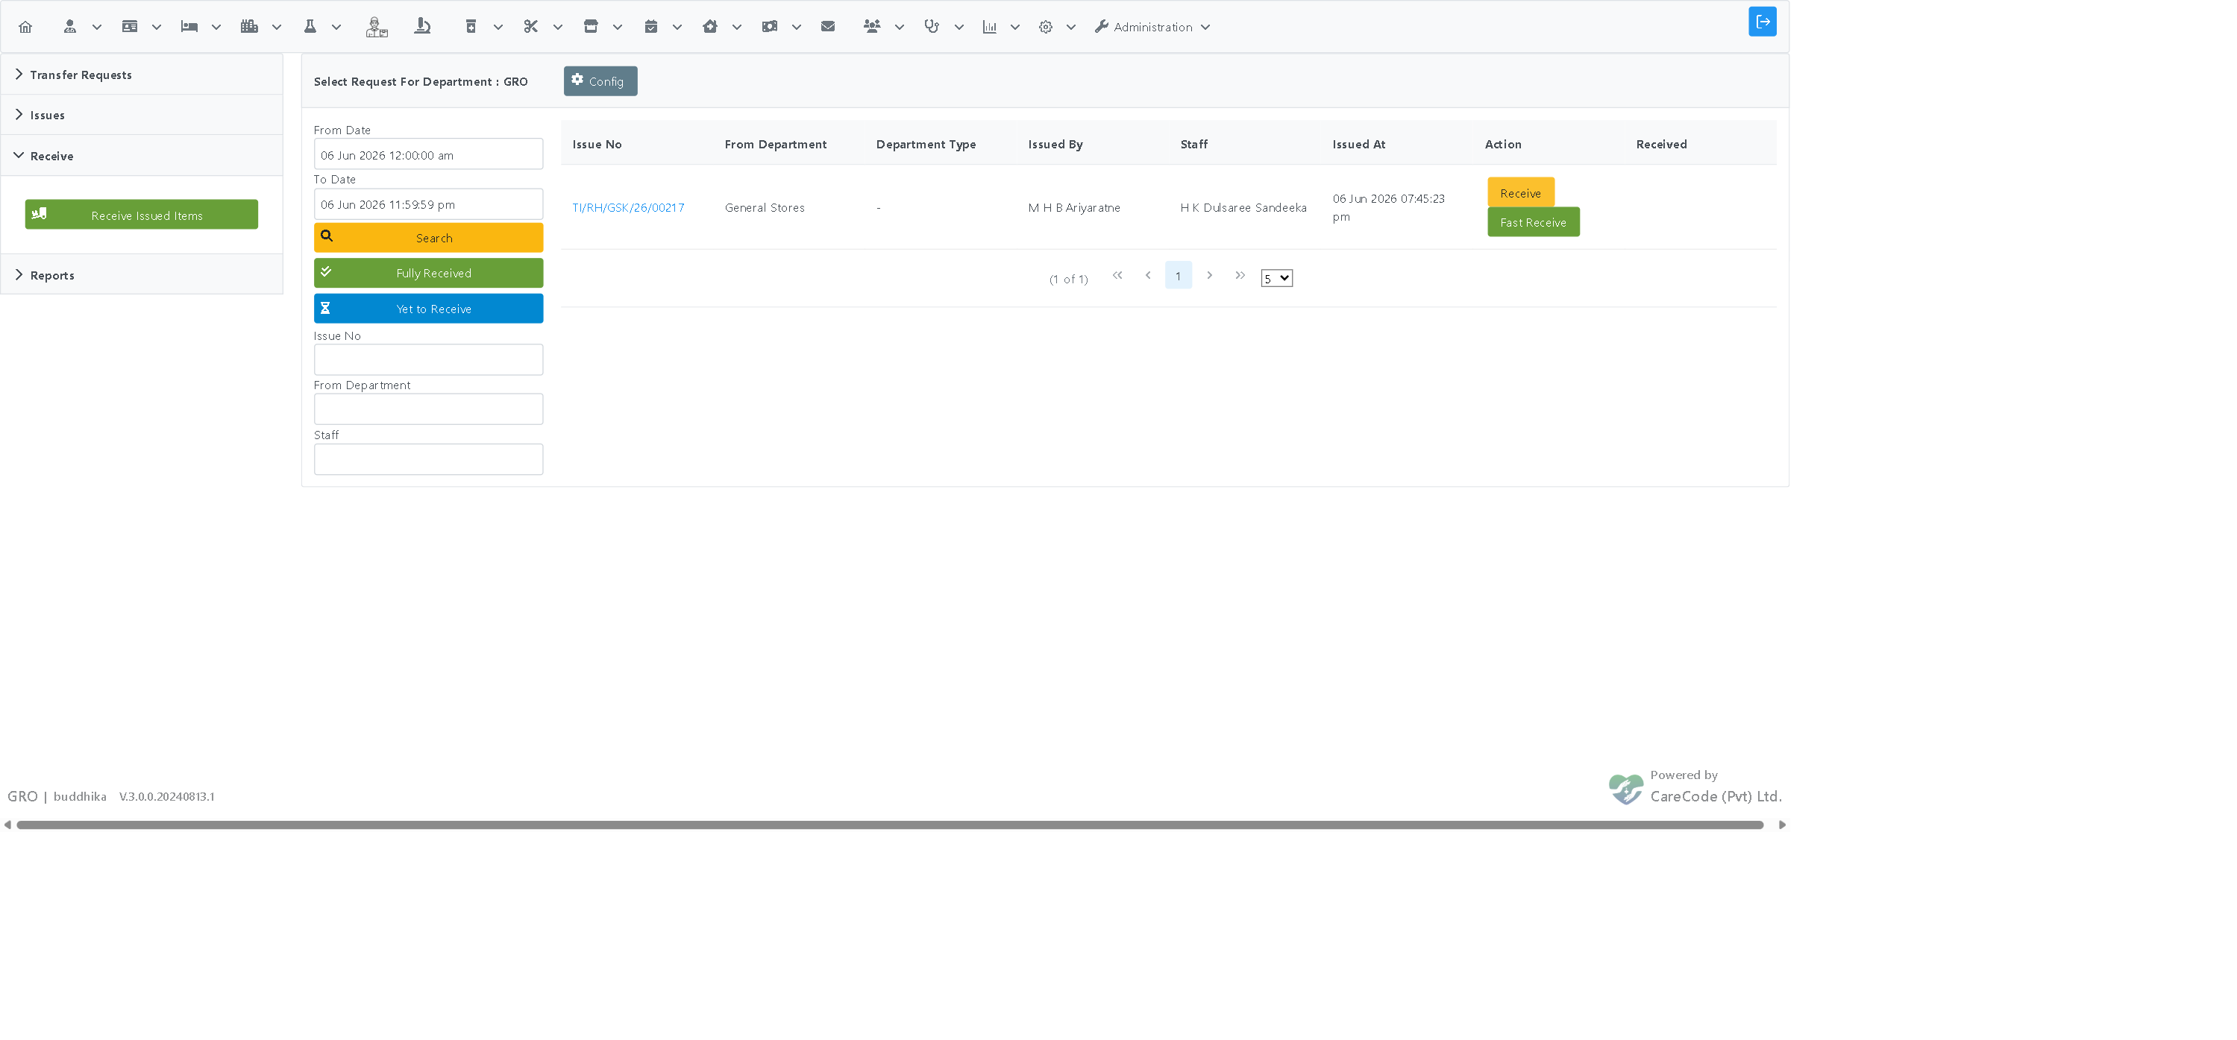Click the green Fast Receive button
2237x1040 pixels.
tap(1533, 222)
